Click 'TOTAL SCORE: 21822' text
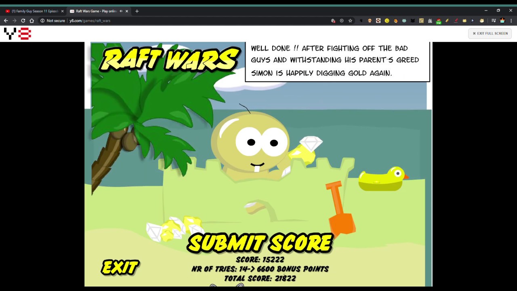 coord(260,278)
